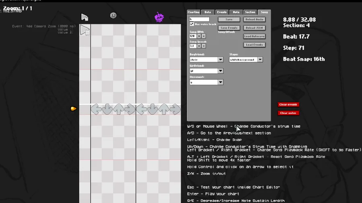Click second left arrow on strum line

tap(141, 109)
